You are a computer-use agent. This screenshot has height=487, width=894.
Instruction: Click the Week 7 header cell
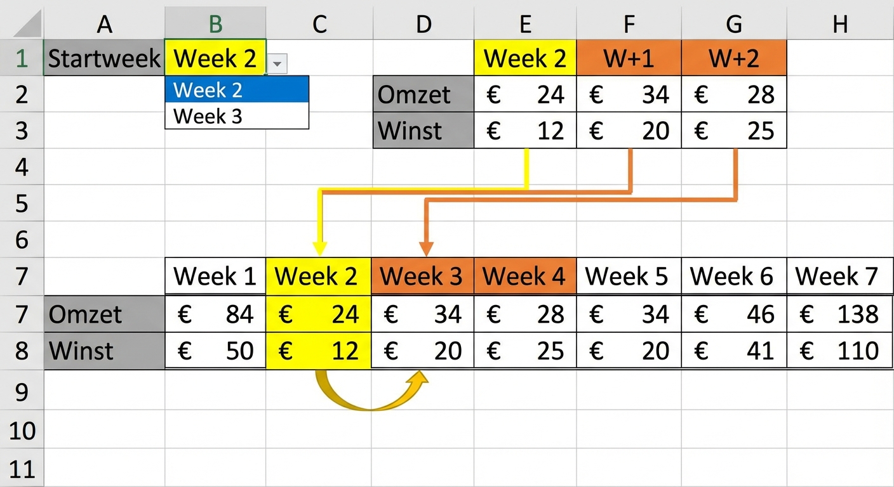pyautogui.click(x=839, y=276)
